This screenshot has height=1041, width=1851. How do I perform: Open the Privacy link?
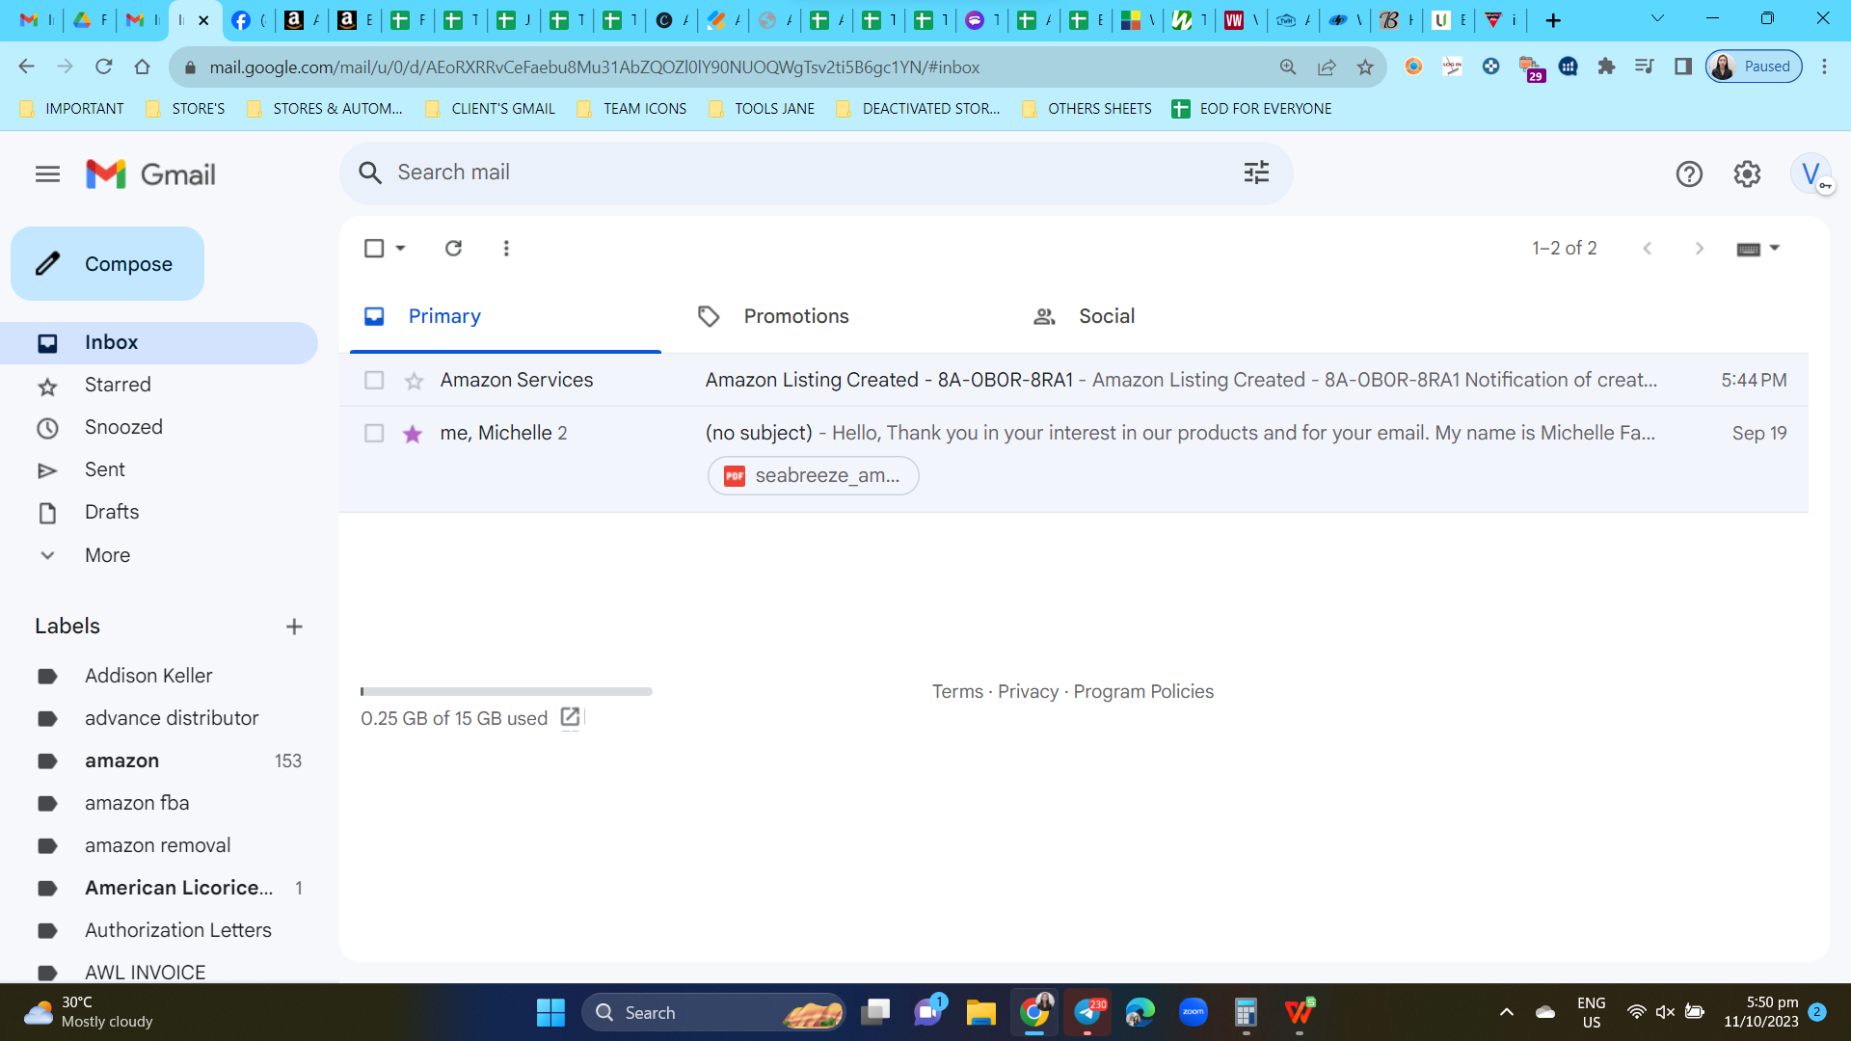tap(1028, 692)
